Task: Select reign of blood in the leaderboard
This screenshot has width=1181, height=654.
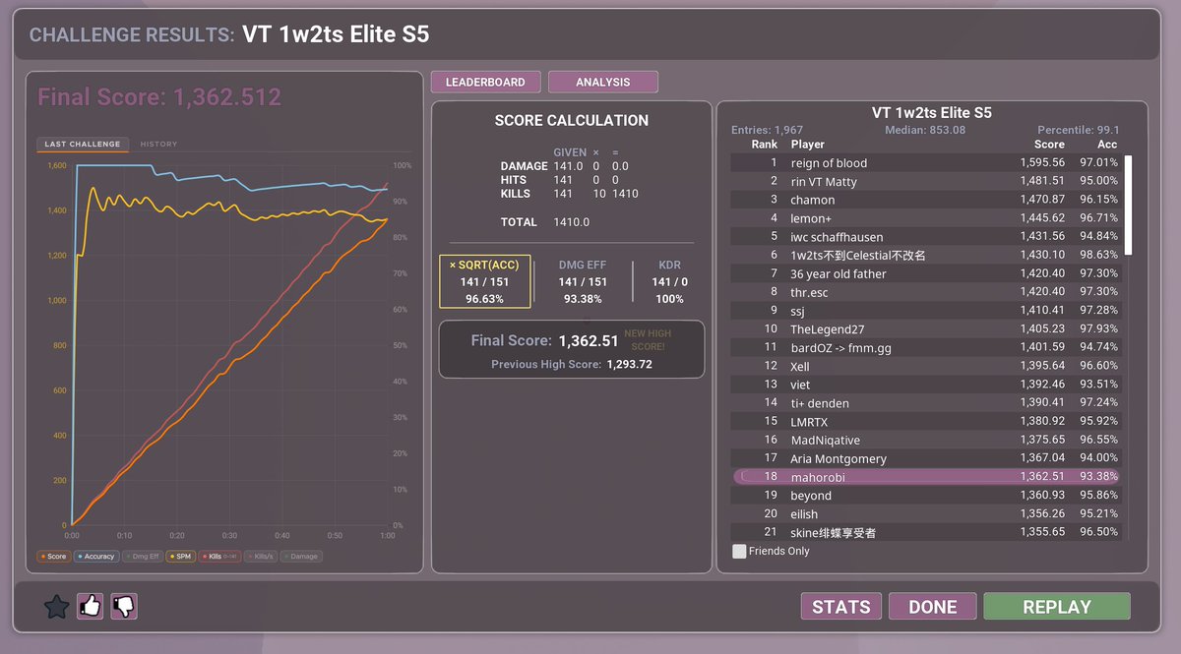Action: 928,163
